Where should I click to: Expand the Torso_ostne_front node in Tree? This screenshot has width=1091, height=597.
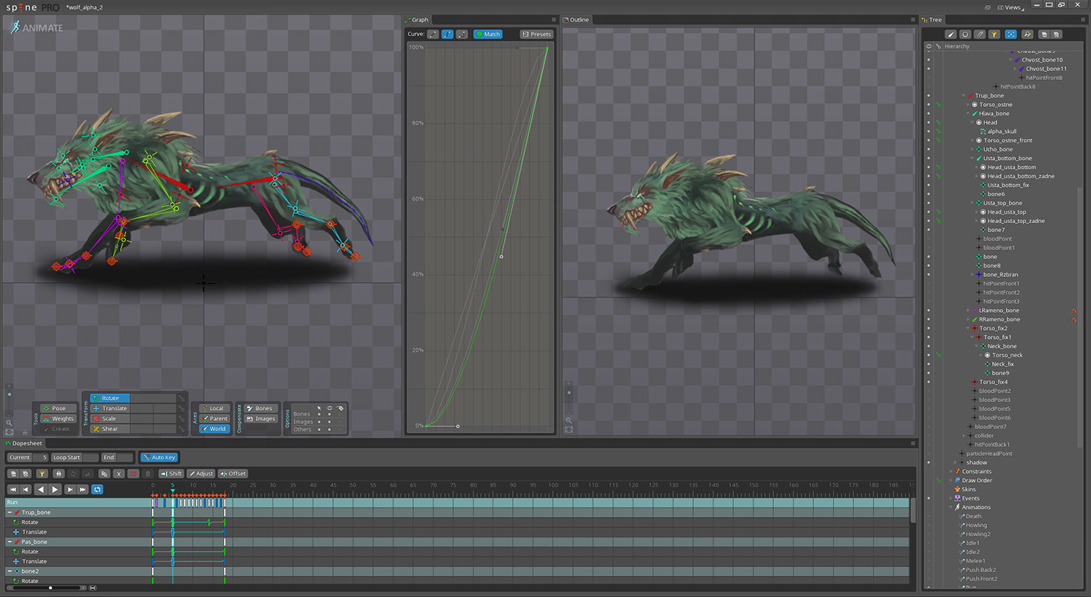pos(972,140)
